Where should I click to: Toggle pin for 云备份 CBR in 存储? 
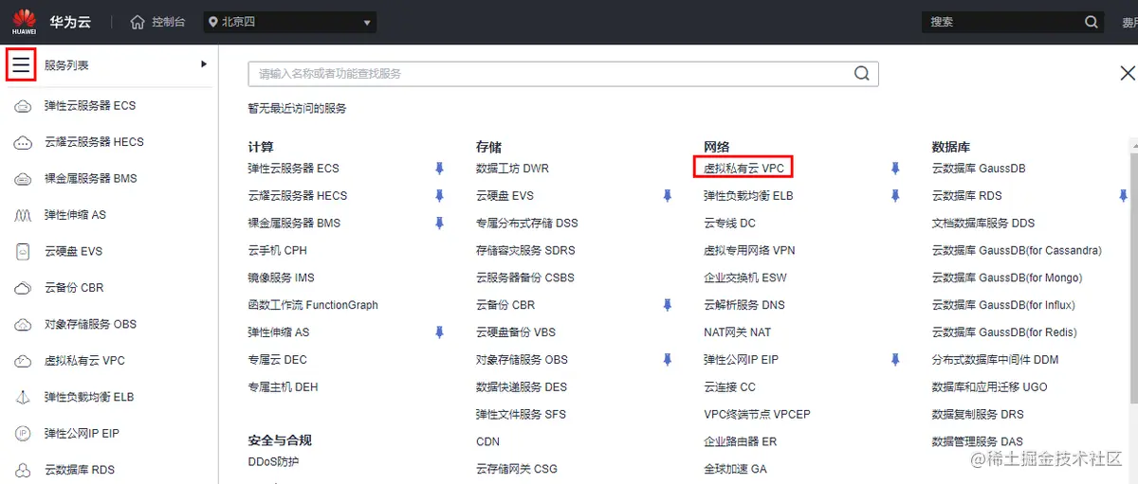668,305
